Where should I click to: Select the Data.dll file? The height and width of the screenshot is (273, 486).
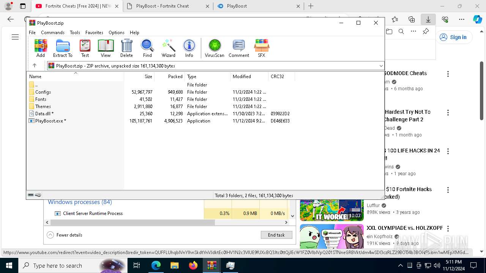(x=161, y=114)
